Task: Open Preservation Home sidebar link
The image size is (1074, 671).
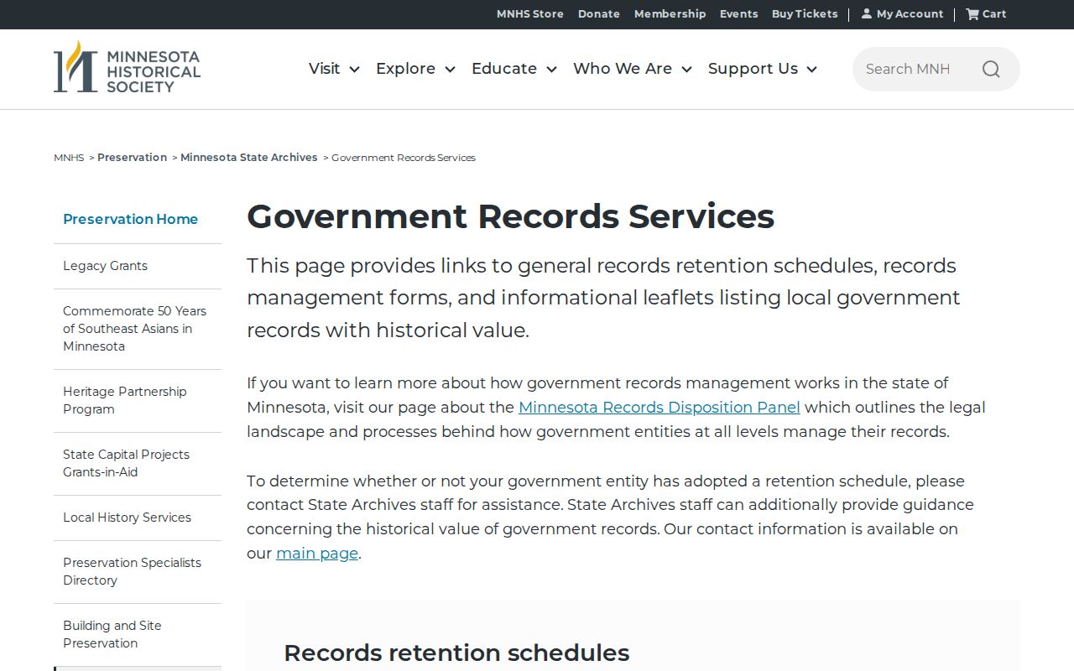Action: pos(130,219)
